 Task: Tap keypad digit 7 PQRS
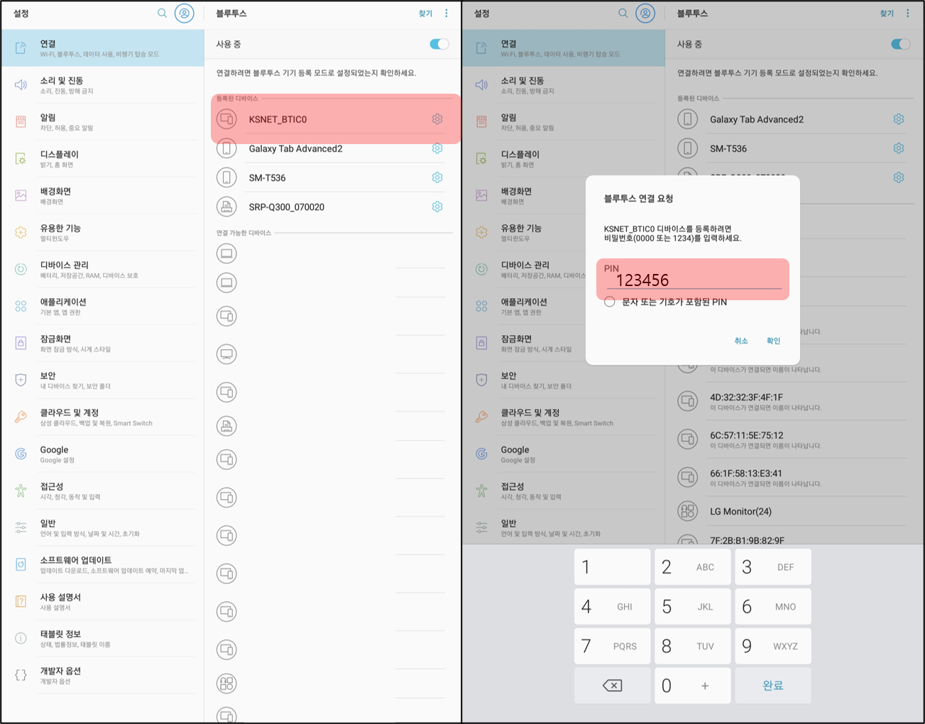point(612,646)
